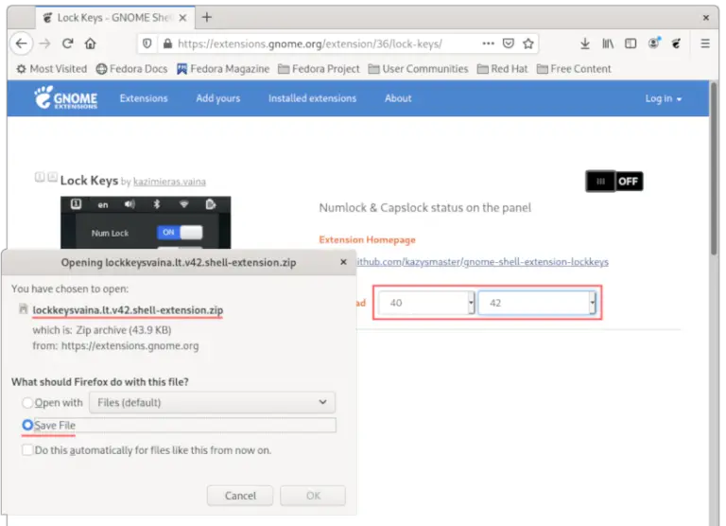Go to Firefox home page icon
This screenshot has width=726, height=526.
[x=91, y=44]
